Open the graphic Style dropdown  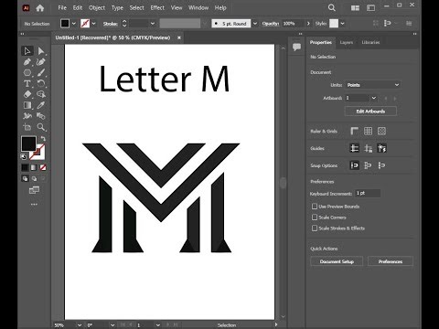pos(343,24)
